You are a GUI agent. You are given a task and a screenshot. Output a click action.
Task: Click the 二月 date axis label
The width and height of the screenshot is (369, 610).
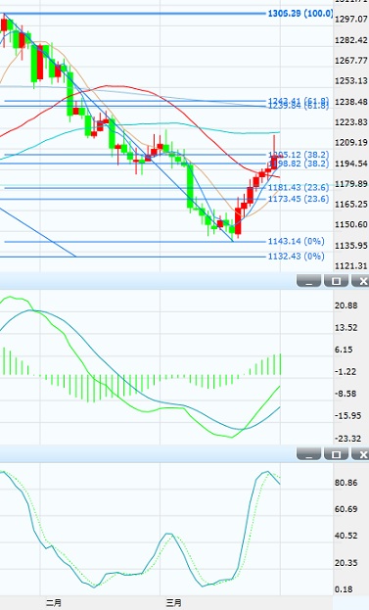pos(53,603)
